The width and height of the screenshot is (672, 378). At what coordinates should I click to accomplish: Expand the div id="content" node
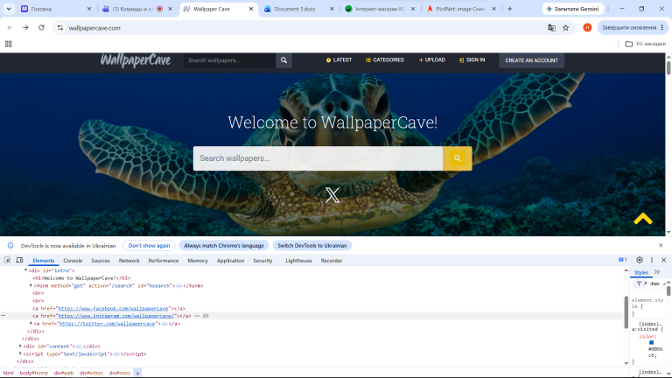(x=21, y=346)
